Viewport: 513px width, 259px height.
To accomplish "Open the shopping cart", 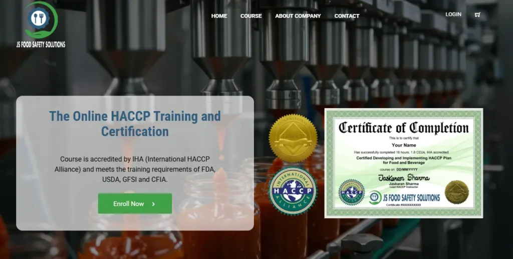I will pyautogui.click(x=477, y=14).
